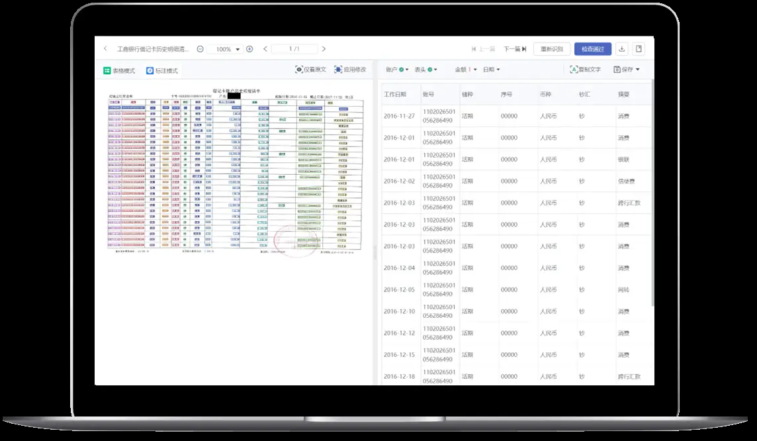
Task: Go to the previous page arrow
Action: coord(266,49)
